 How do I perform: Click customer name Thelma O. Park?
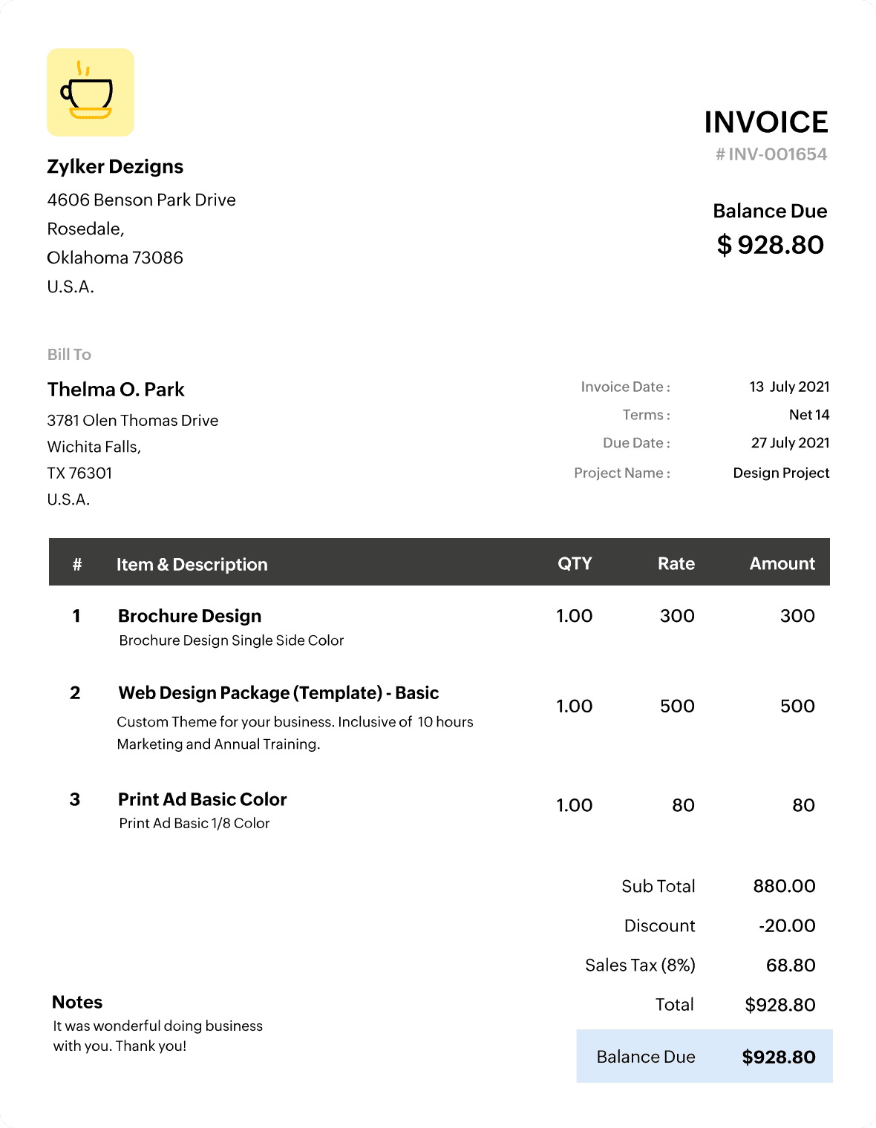click(116, 390)
